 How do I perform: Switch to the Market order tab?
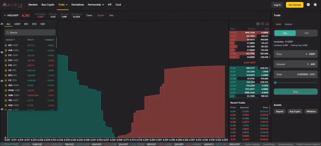click(x=288, y=24)
